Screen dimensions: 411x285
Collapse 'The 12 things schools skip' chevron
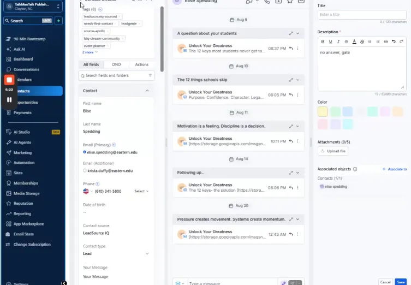[297, 80]
